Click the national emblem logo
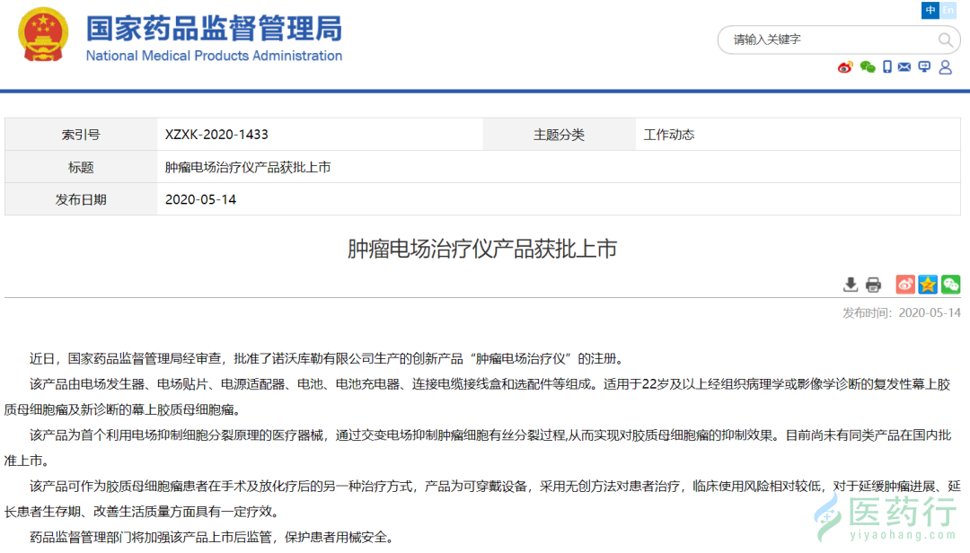The width and height of the screenshot is (970, 553). pos(43,35)
